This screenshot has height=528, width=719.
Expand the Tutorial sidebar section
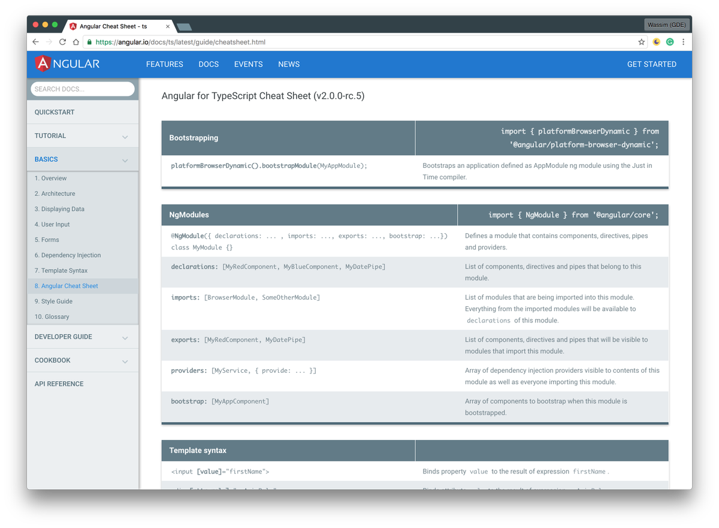[x=83, y=136]
